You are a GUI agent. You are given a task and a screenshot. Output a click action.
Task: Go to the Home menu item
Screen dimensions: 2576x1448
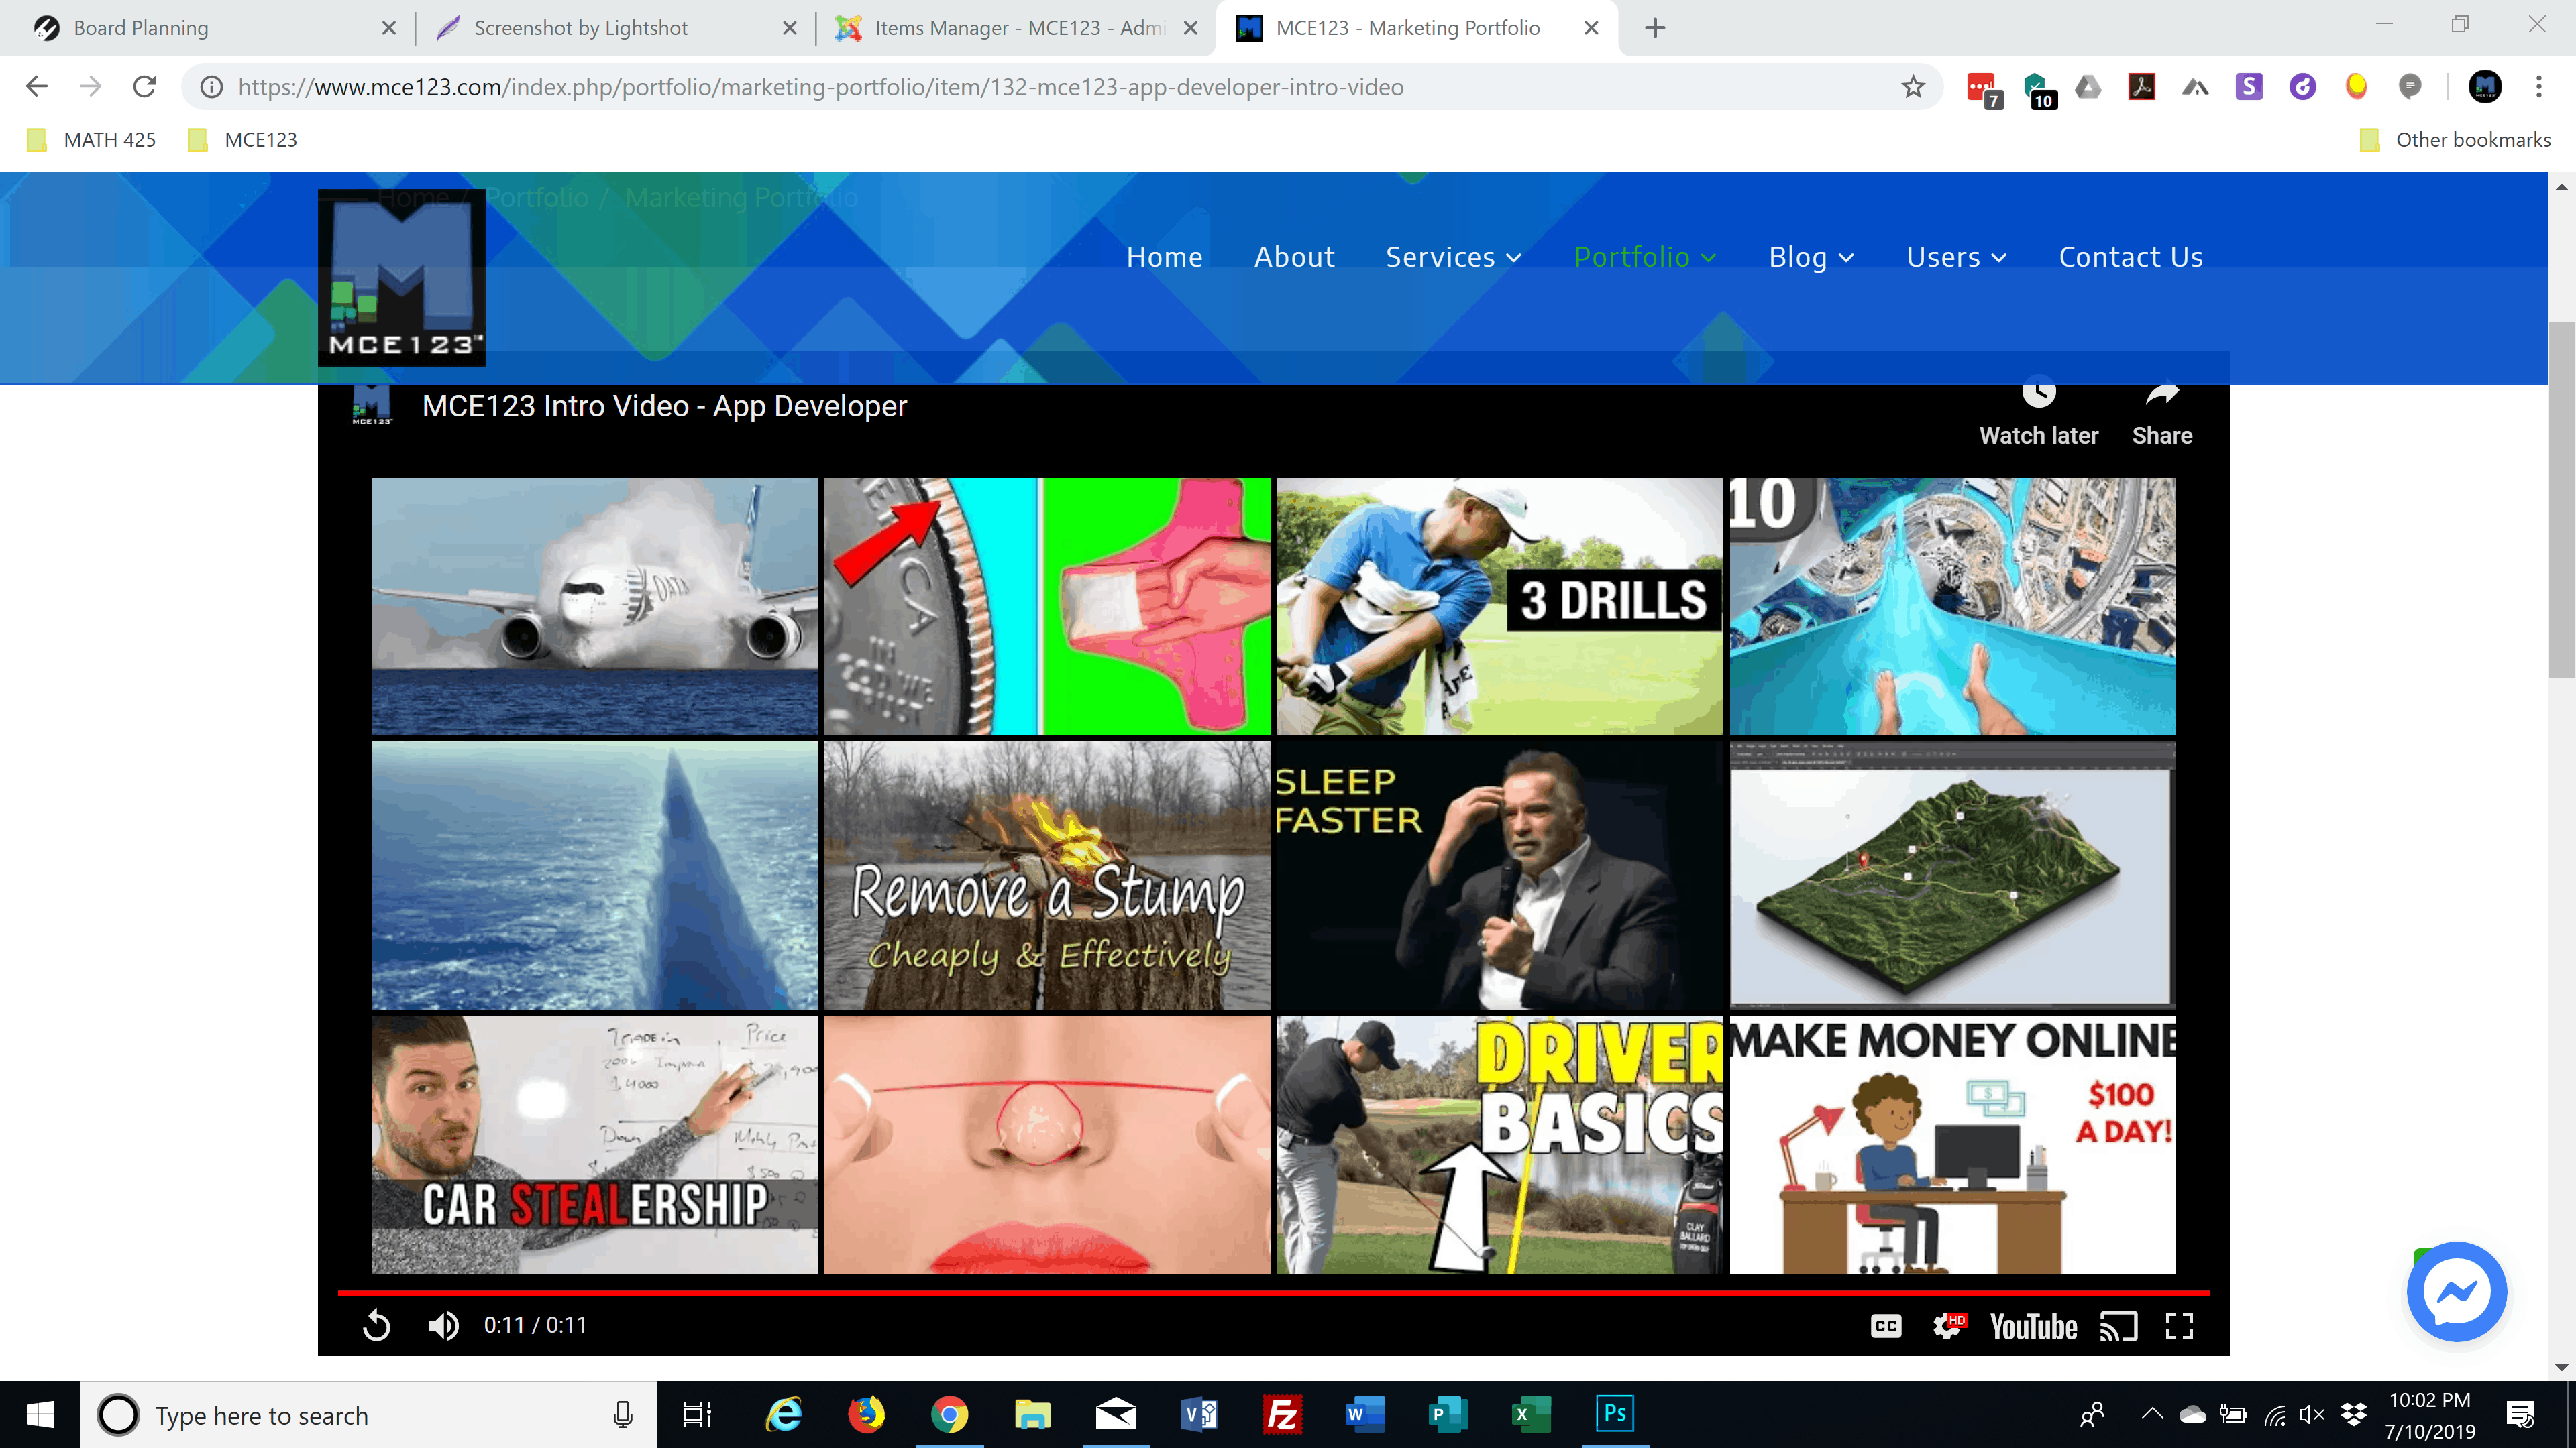(x=1164, y=257)
